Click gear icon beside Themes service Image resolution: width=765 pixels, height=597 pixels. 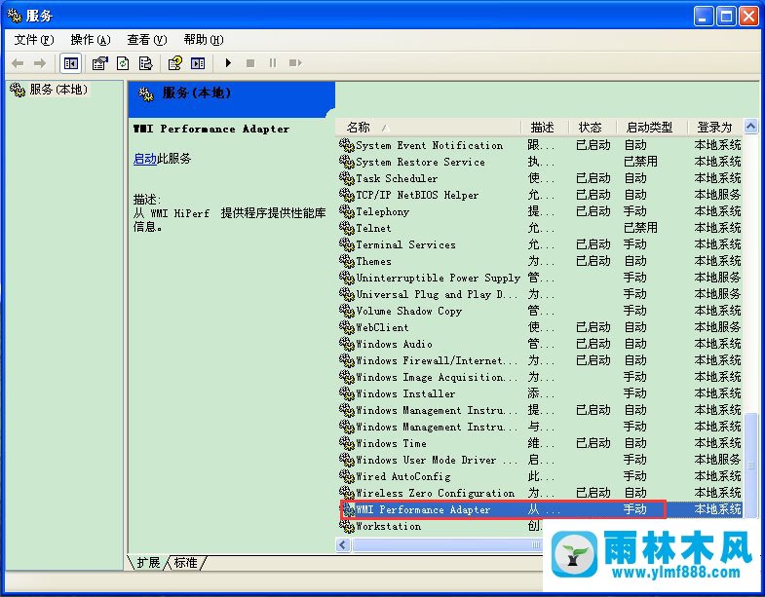[x=346, y=261]
